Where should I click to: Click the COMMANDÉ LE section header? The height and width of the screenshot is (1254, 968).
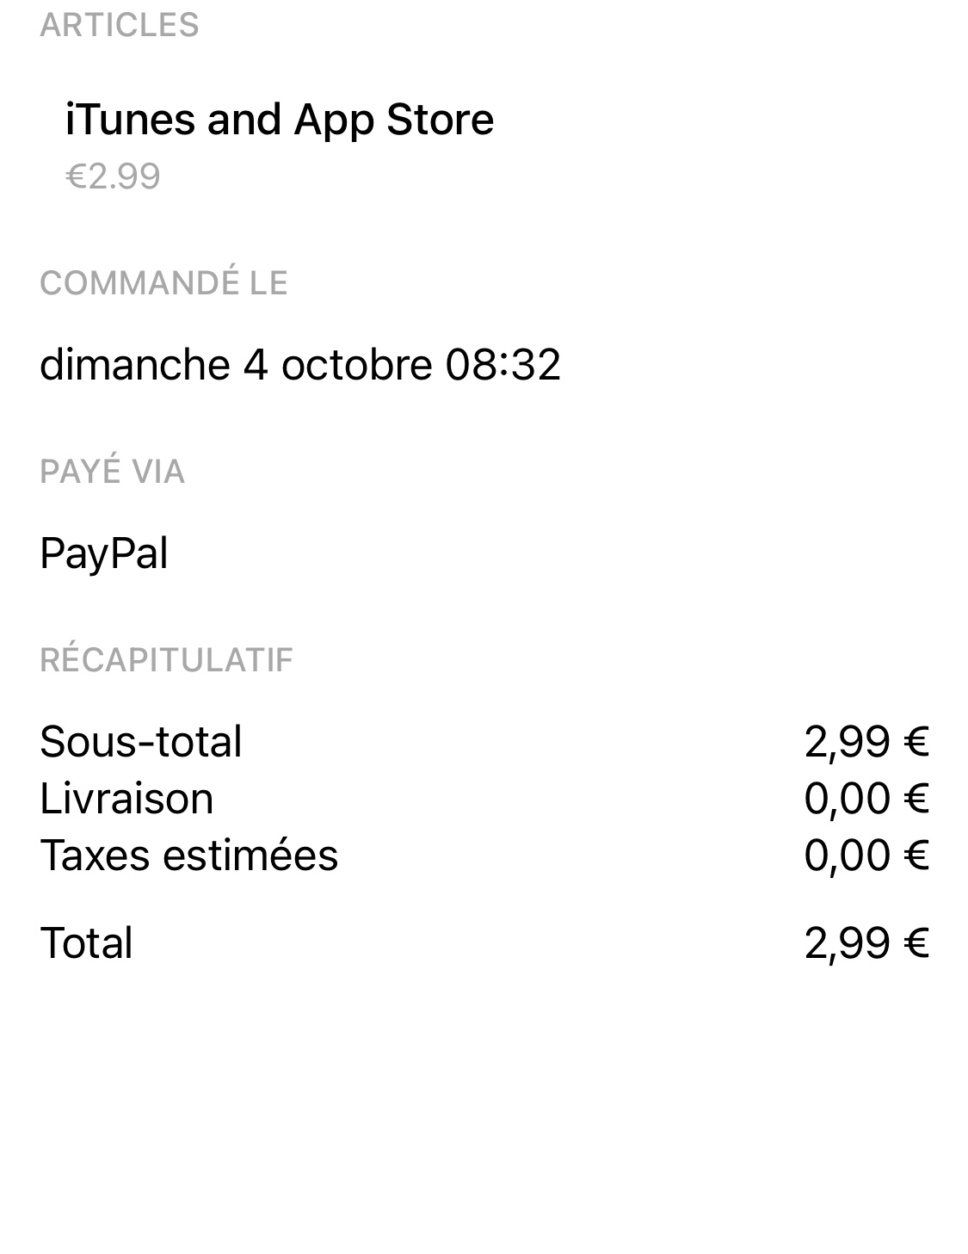pos(163,282)
